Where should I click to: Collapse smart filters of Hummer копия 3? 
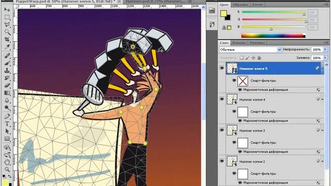(322, 130)
